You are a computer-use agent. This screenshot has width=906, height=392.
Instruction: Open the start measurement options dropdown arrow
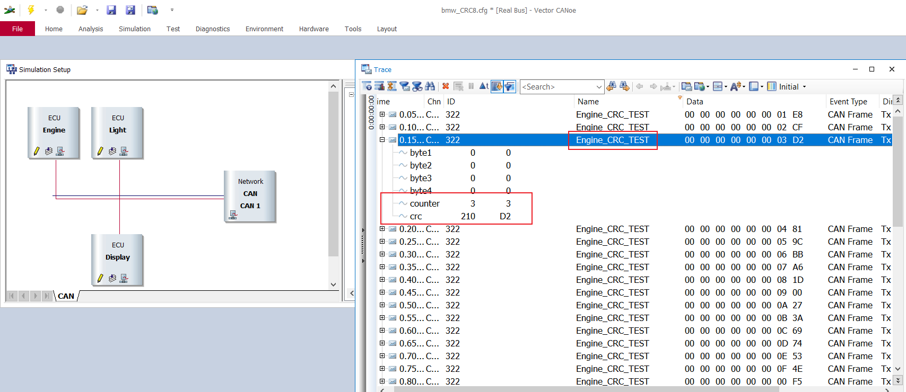tap(46, 10)
